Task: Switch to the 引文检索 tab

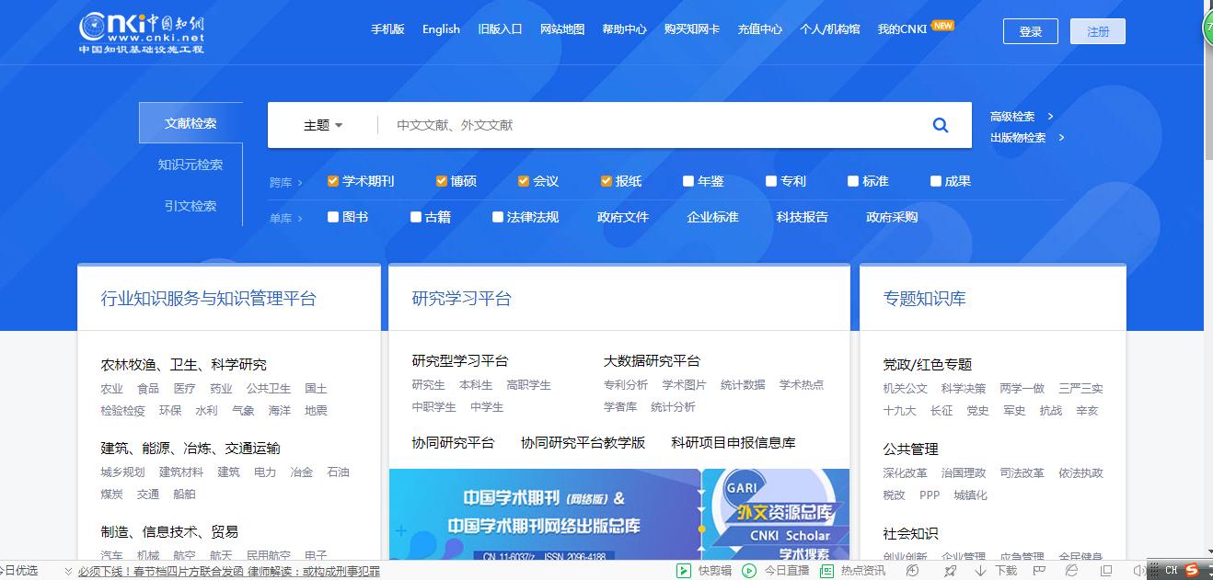Action: (191, 206)
